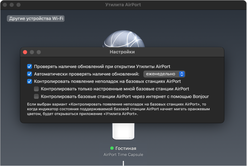Image resolution: width=247 pixels, height=166 pixels.
Task: Close the Настройки dialog with red button
Action: coord(25,52)
